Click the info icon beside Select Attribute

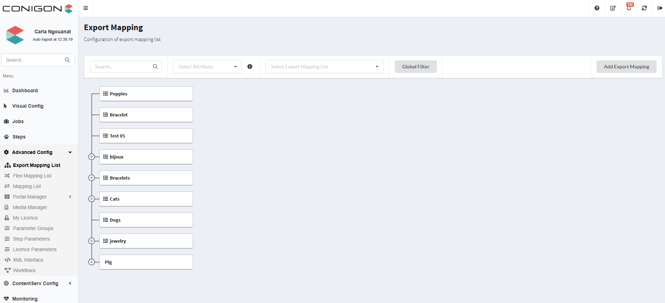click(x=250, y=67)
